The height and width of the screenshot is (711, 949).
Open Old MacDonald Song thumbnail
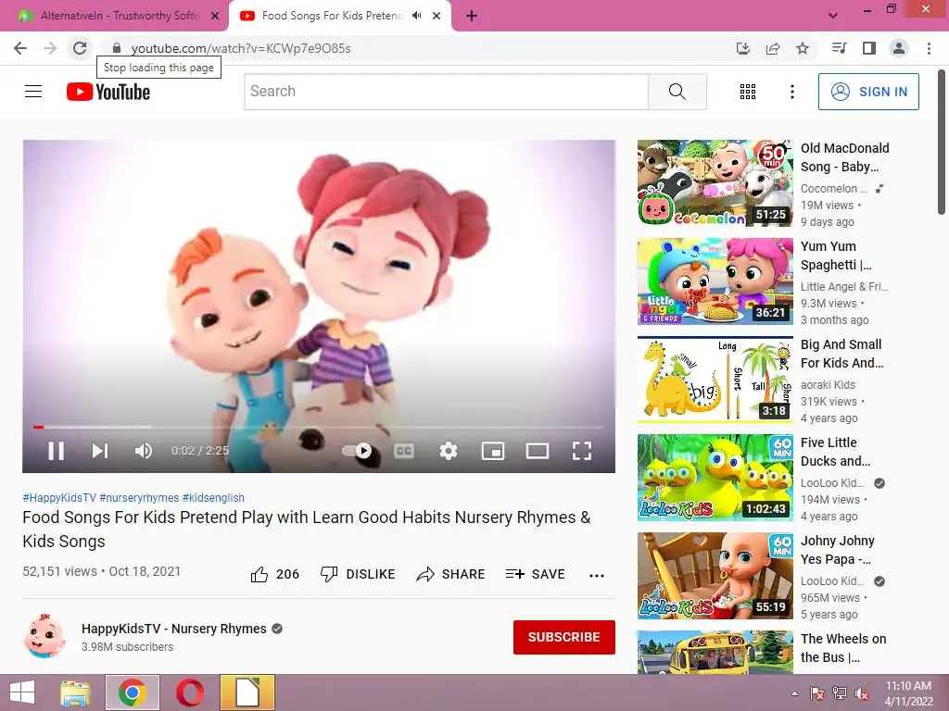(715, 183)
